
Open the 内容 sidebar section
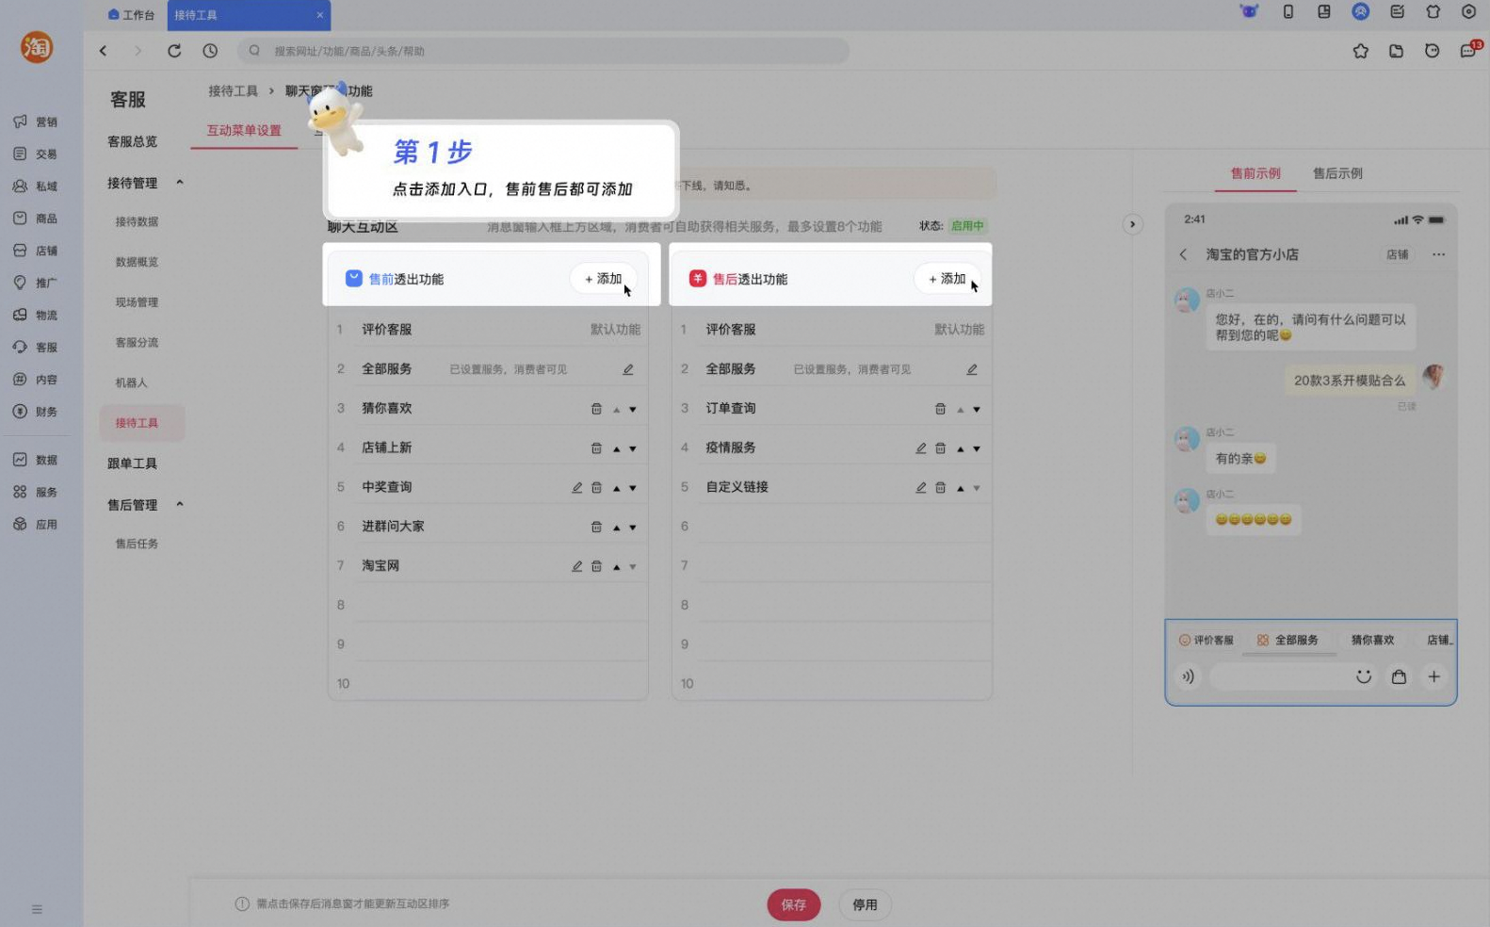point(36,380)
